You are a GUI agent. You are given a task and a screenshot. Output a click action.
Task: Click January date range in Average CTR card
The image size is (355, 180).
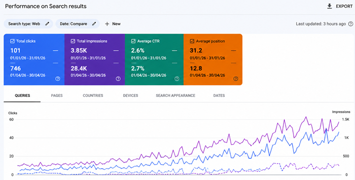(x=148, y=58)
